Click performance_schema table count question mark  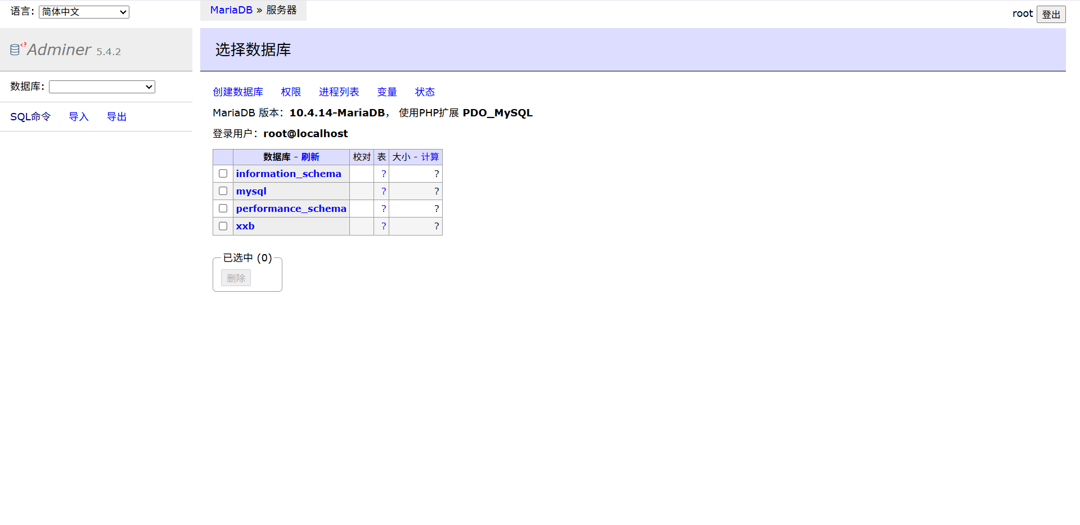[x=384, y=209]
